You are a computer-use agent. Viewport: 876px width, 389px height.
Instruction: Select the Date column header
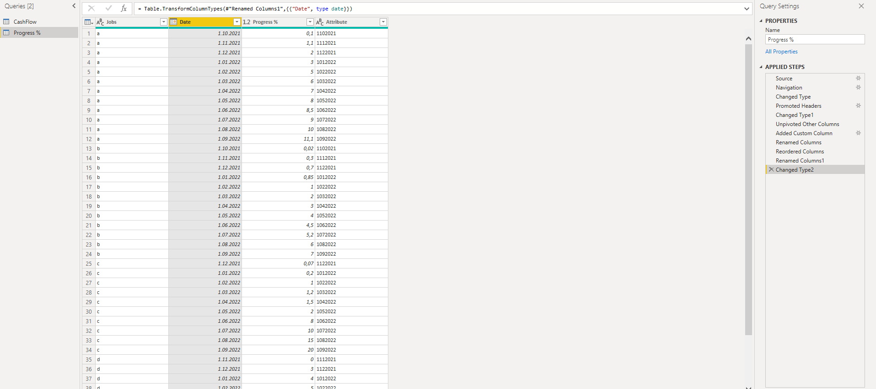[x=205, y=22]
